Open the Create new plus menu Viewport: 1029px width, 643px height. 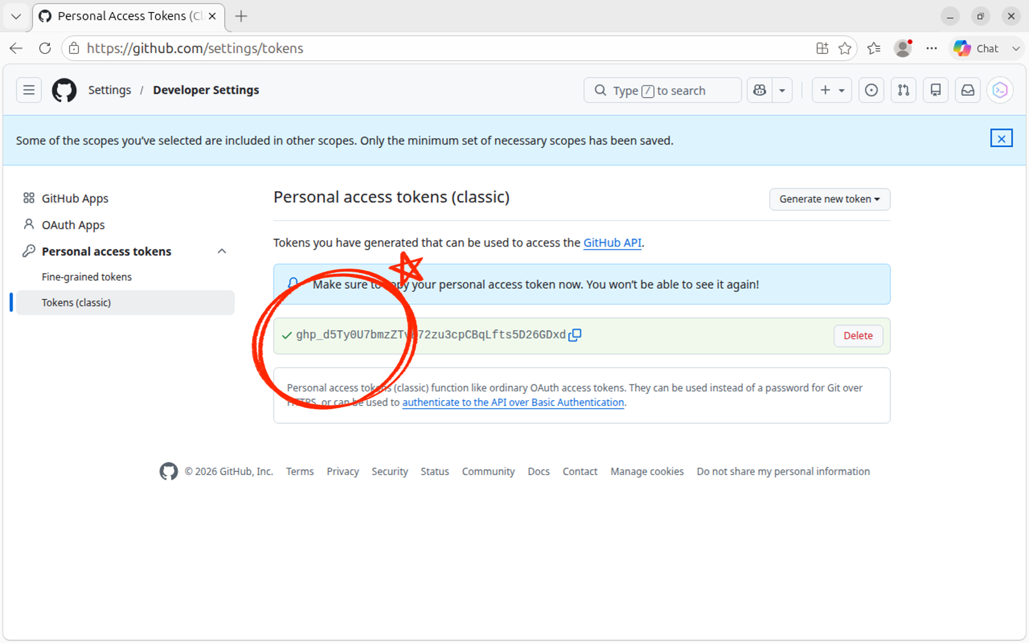coord(832,90)
